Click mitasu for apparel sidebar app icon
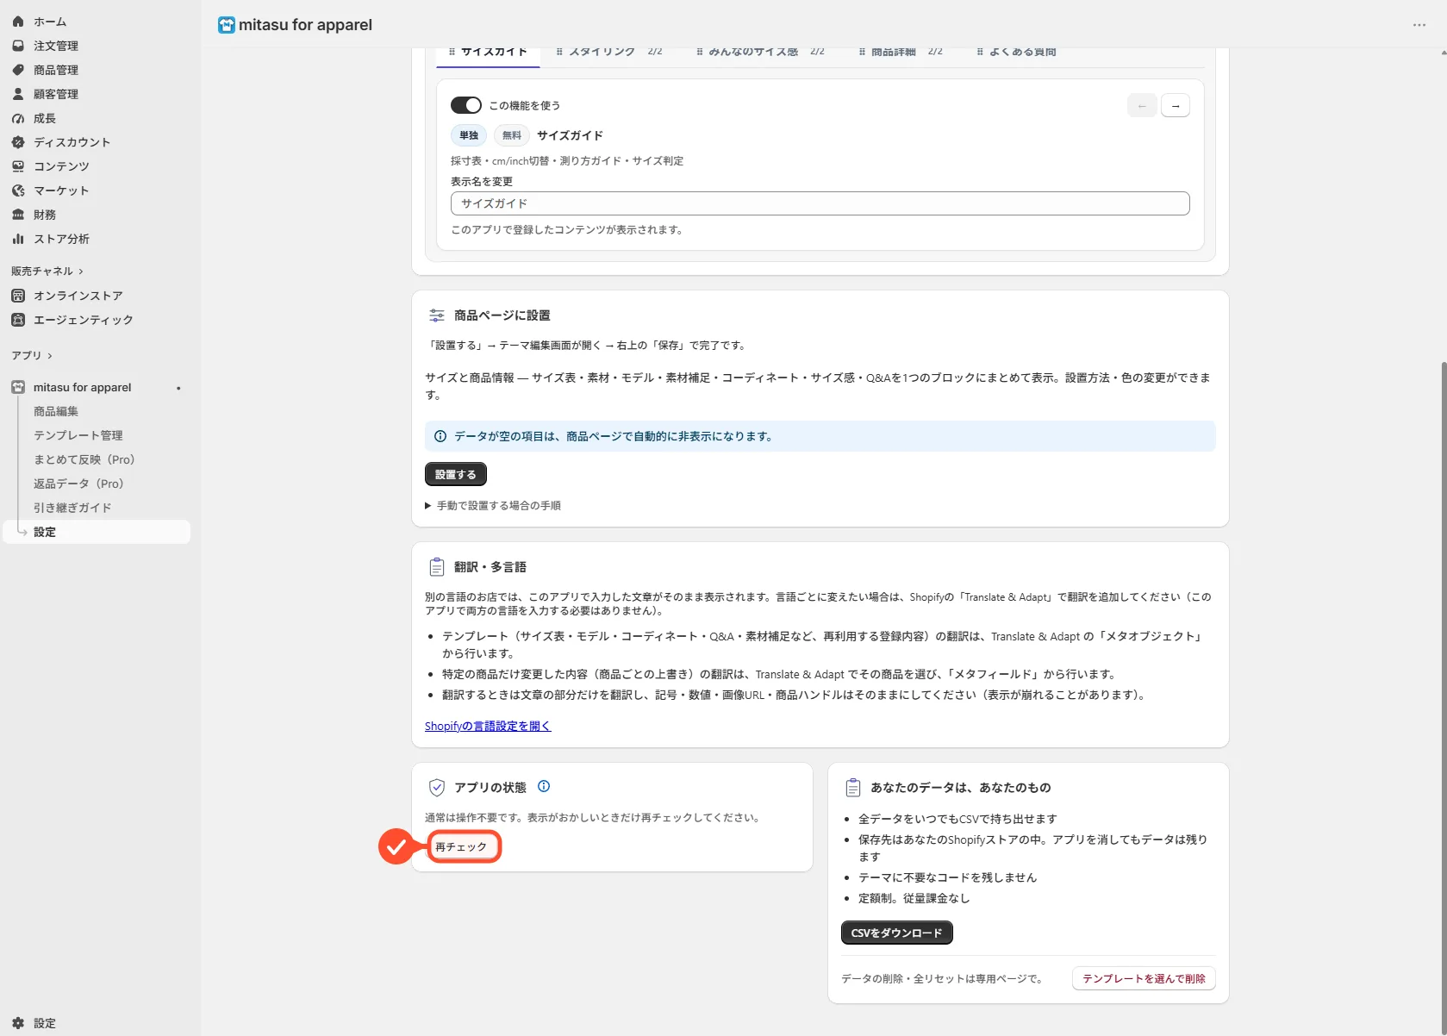 coord(18,388)
